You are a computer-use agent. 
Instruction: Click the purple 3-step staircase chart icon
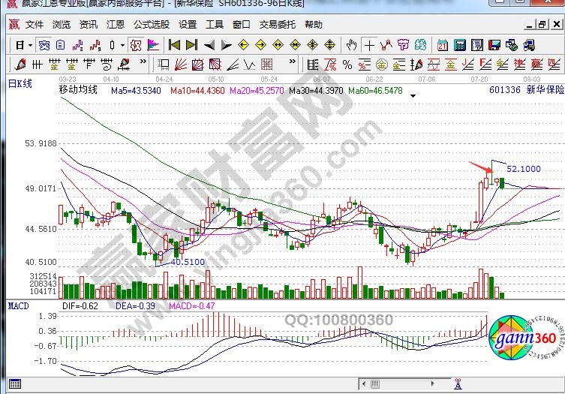pos(77,46)
